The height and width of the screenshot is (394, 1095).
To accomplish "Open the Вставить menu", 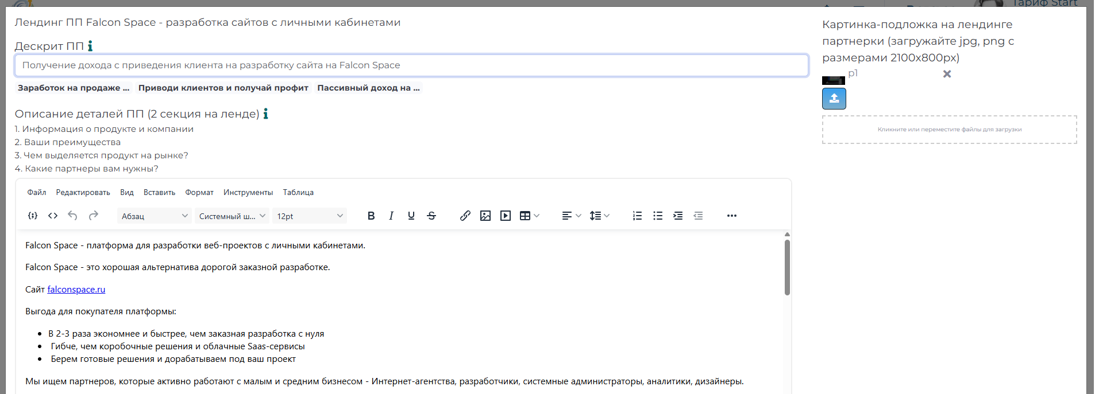I will pos(159,193).
